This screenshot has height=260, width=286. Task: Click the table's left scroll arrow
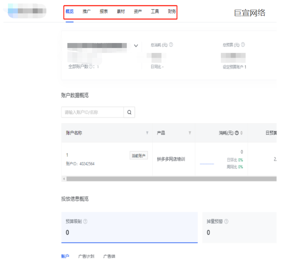64,179
